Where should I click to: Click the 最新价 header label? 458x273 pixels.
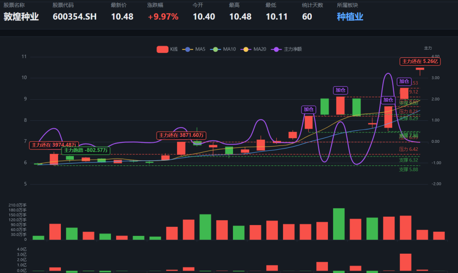coord(119,5)
